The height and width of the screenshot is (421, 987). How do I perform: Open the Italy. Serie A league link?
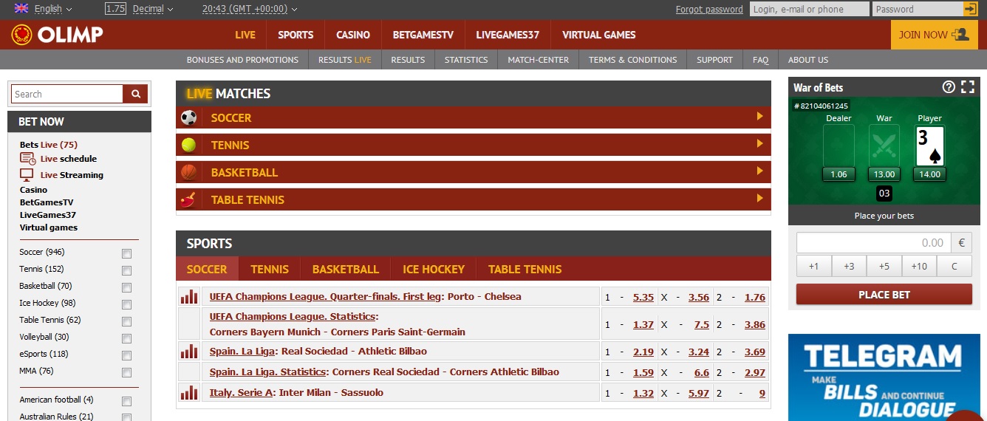240,393
